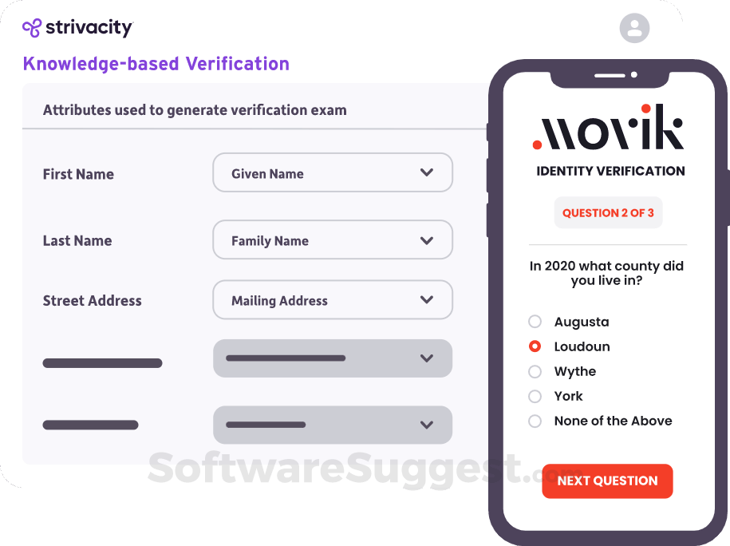Open the Family Name dropdown
Image resolution: width=730 pixels, height=546 pixels.
[333, 240]
